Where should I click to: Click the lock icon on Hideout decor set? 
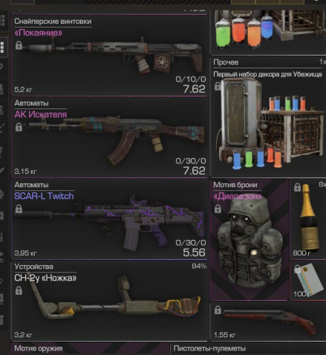click(x=218, y=86)
